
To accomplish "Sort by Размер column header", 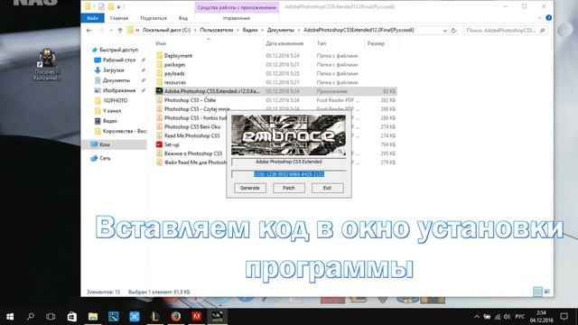I will pyautogui.click(x=376, y=43).
